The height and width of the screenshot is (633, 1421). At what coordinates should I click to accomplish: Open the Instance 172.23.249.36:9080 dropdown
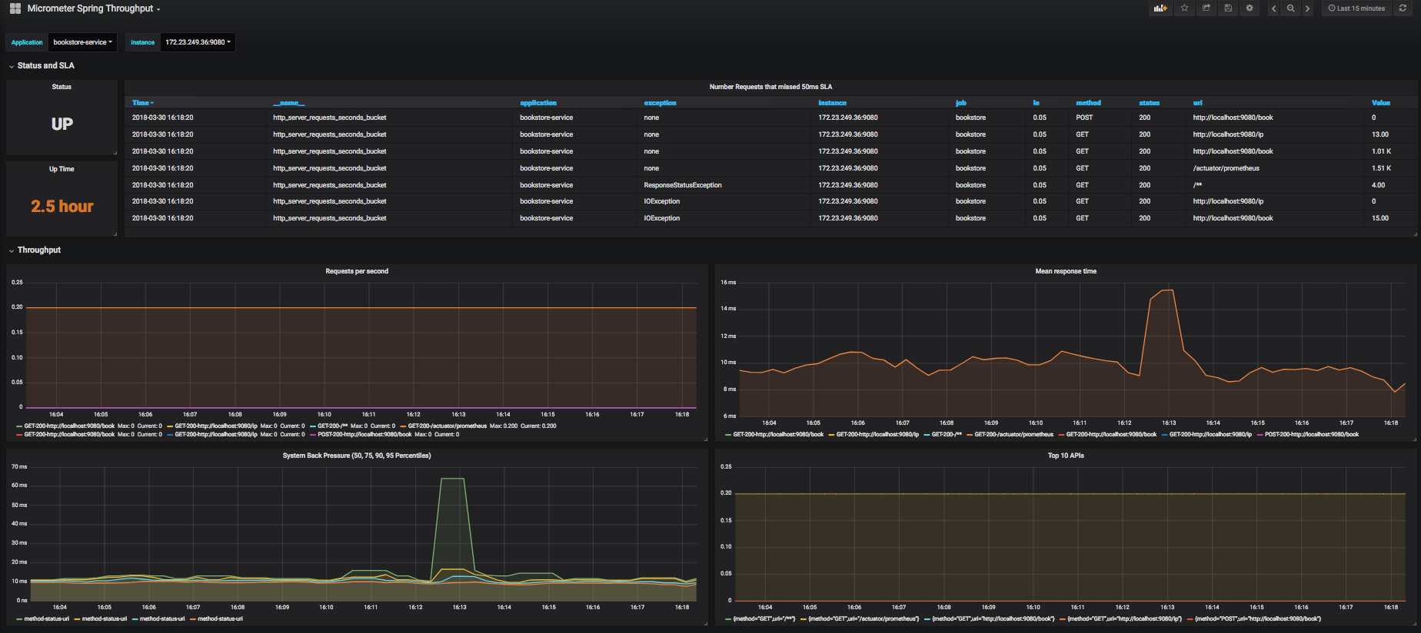click(x=198, y=42)
